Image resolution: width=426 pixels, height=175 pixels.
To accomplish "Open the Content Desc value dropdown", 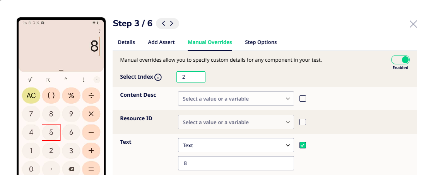I will pyautogui.click(x=236, y=99).
